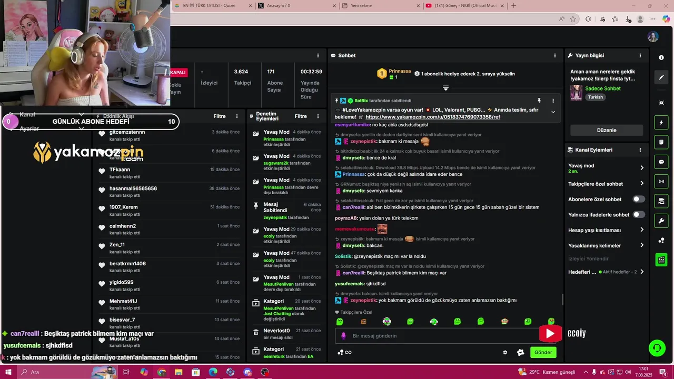
Task: Open stream stats panel three-dot menu
Action: [x=318, y=55]
